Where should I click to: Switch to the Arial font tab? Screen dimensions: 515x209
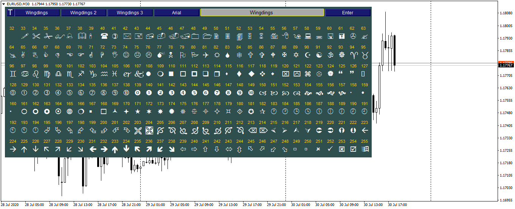pos(177,13)
